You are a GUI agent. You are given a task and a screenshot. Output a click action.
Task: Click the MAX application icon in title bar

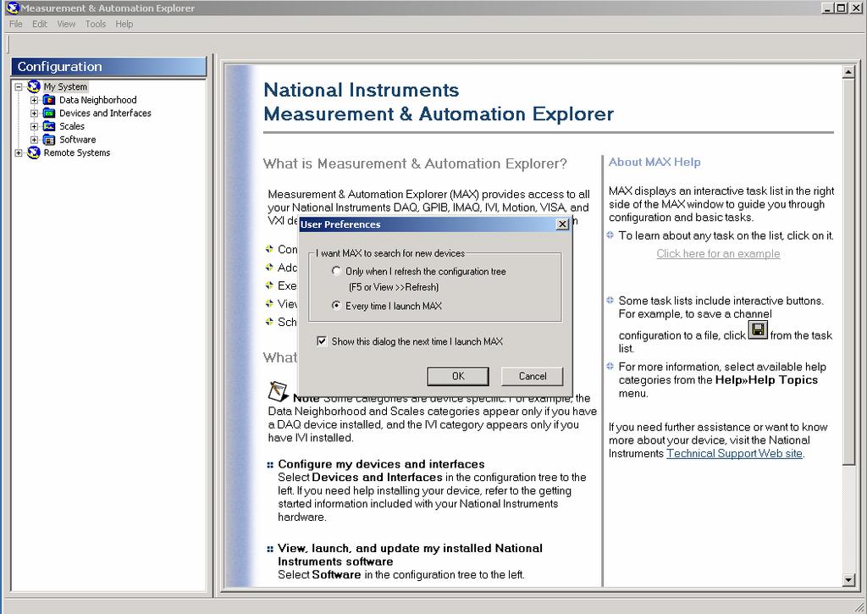[x=12, y=8]
